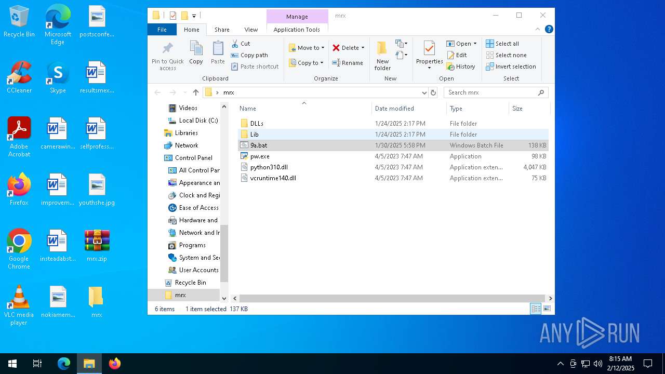Open VLC media player desktop shortcut

point(19,305)
